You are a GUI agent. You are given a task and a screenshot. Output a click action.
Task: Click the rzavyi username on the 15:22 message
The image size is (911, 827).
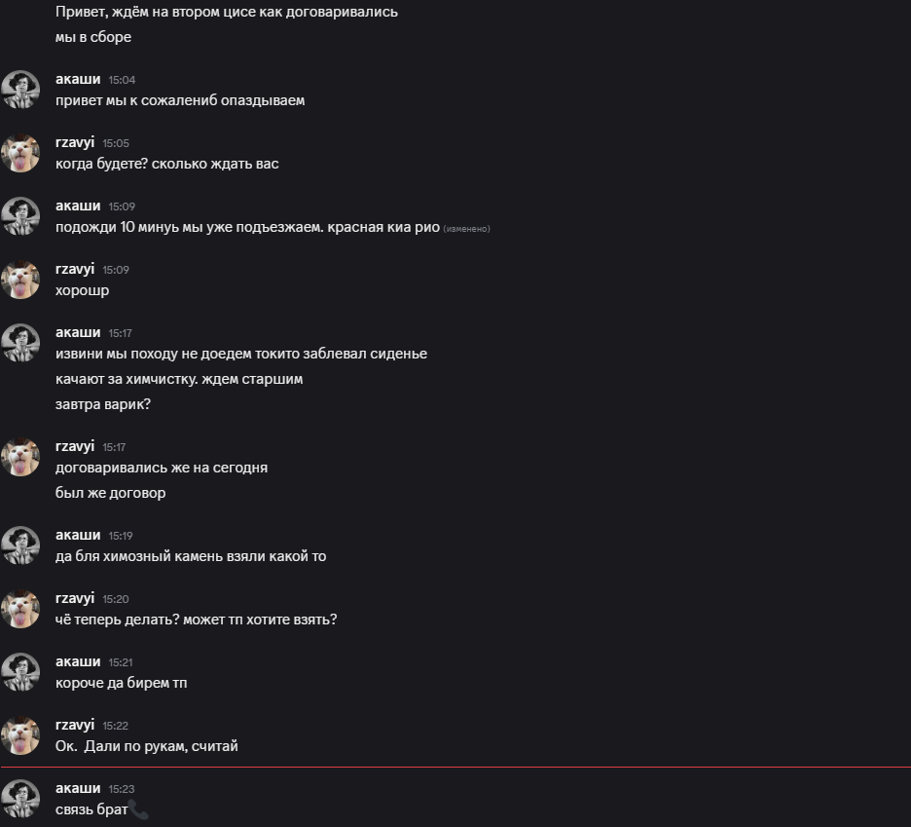click(x=75, y=725)
